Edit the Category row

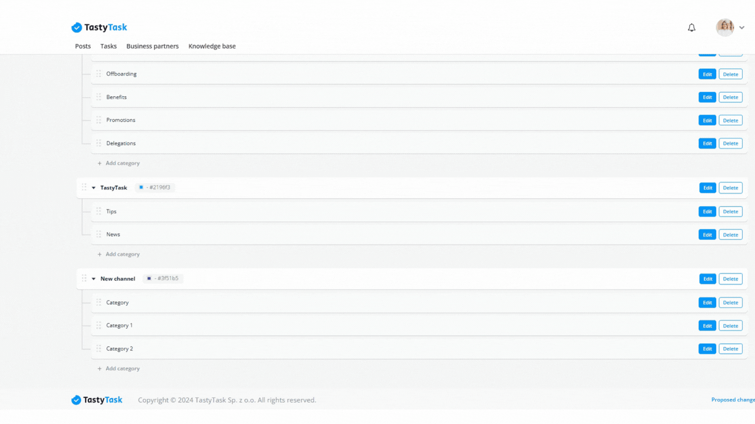(707, 303)
